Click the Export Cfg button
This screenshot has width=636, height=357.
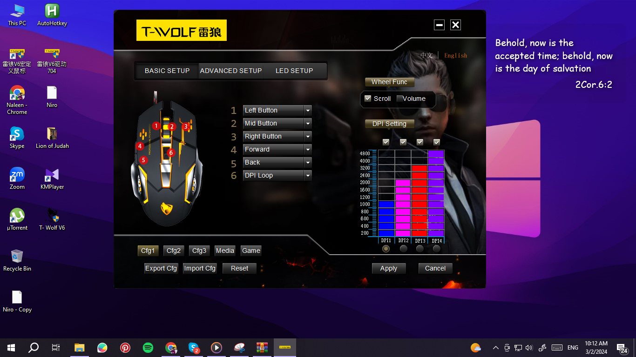[161, 269]
